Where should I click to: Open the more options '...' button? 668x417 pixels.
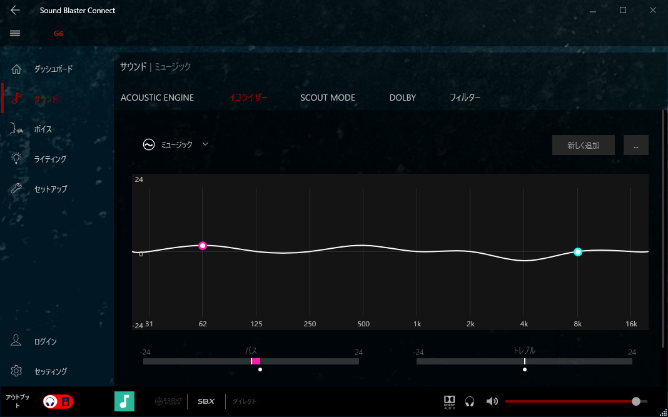click(x=635, y=145)
